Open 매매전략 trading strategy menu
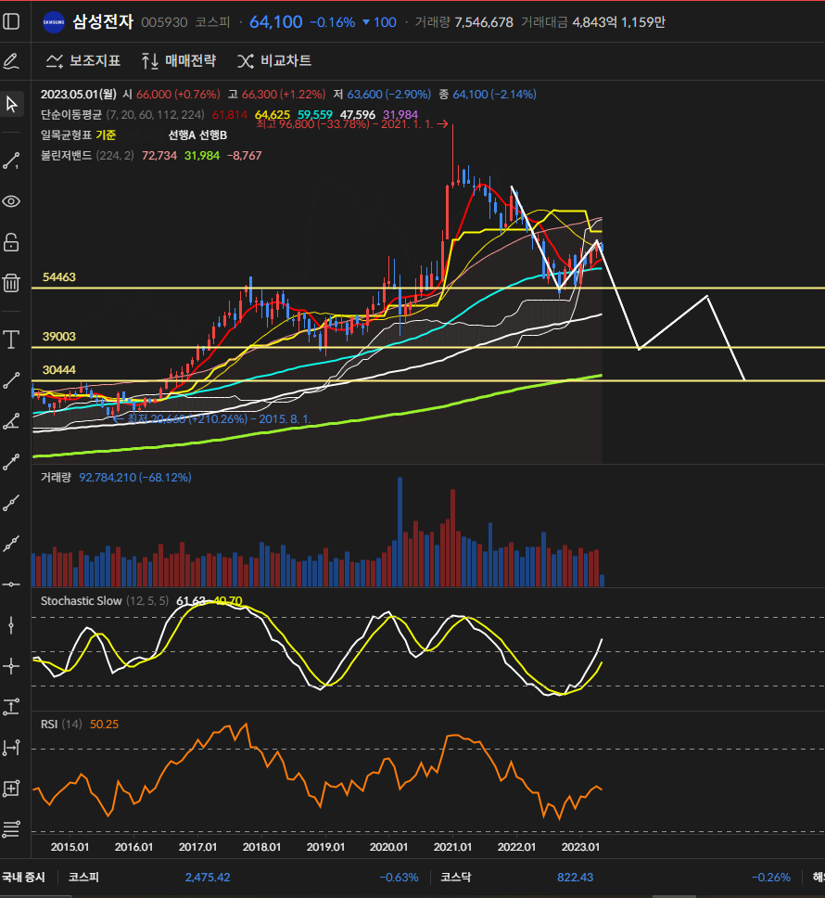Viewport: 825px width, 898px height. click(x=179, y=60)
